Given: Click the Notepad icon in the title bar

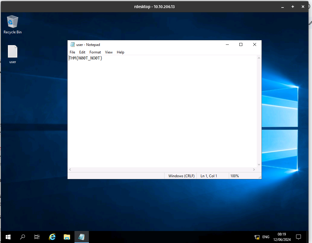Looking at the screenshot, I should [72, 44].
